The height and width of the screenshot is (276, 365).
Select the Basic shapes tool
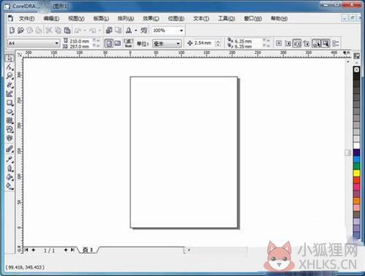[9, 129]
